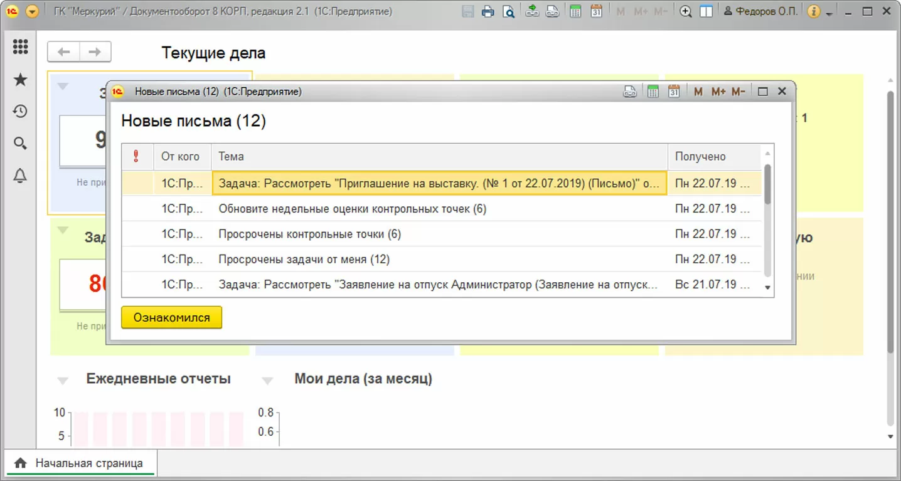
Task: Select the Просрочены контрольные точки (6) letter
Action: 441,234
